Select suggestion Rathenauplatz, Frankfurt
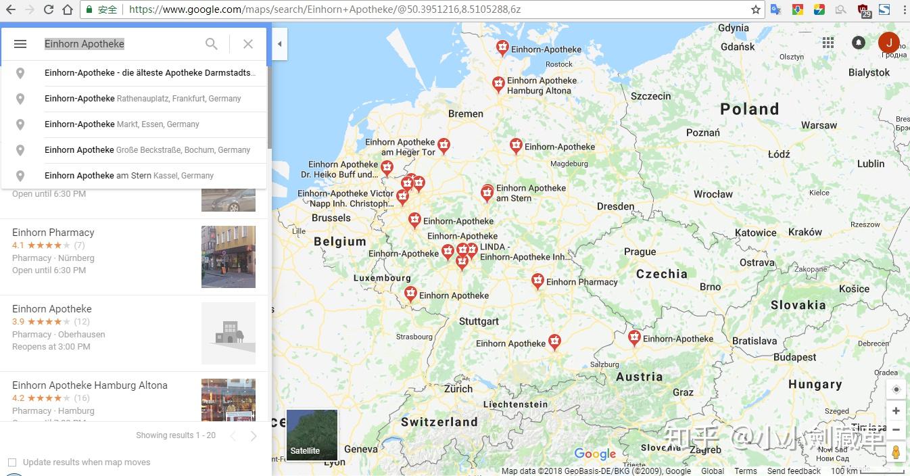 point(134,99)
